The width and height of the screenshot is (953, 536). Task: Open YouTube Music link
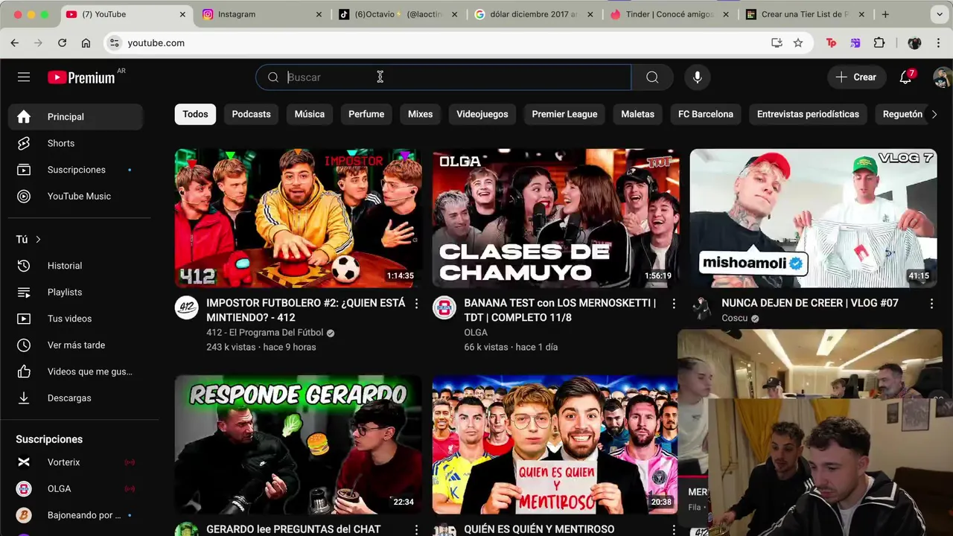pos(75,197)
